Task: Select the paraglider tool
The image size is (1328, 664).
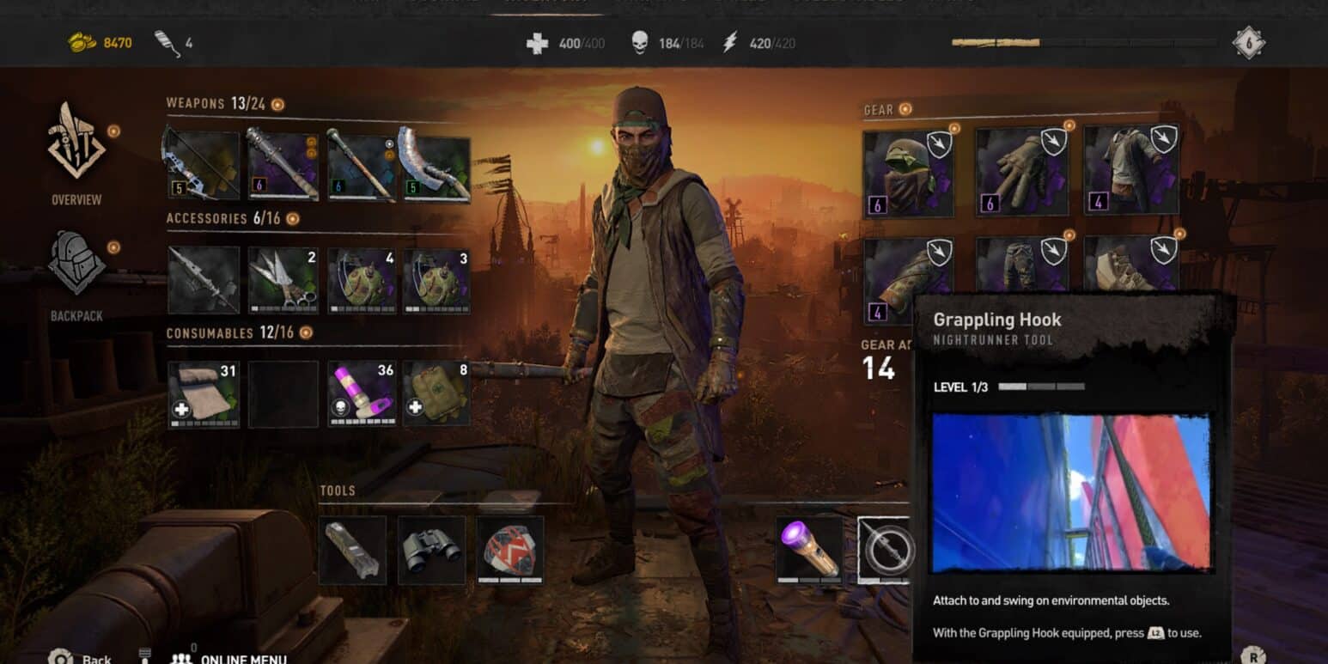Action: coord(510,550)
